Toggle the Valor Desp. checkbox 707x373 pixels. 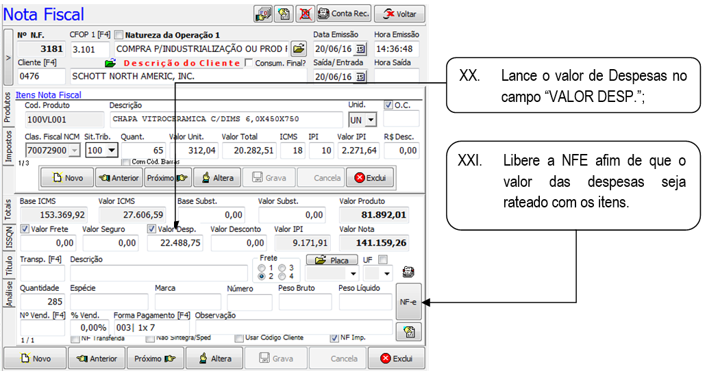152,229
